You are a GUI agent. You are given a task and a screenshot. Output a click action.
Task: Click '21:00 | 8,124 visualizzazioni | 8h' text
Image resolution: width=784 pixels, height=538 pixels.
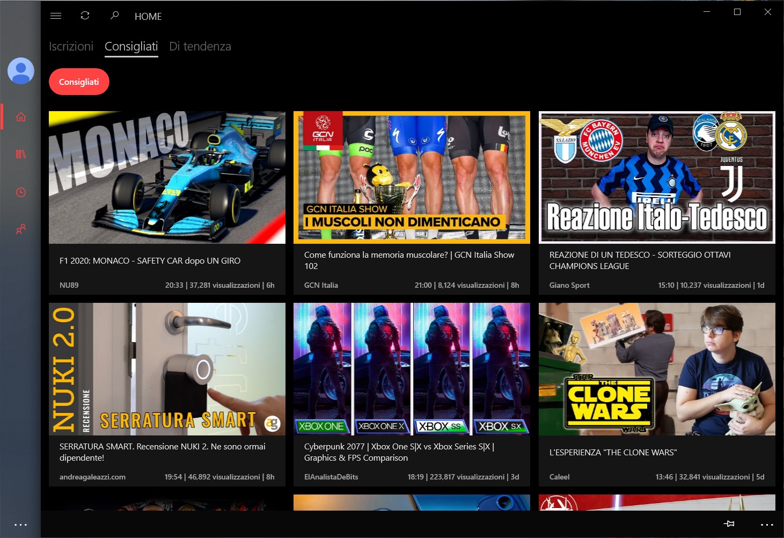(x=467, y=286)
